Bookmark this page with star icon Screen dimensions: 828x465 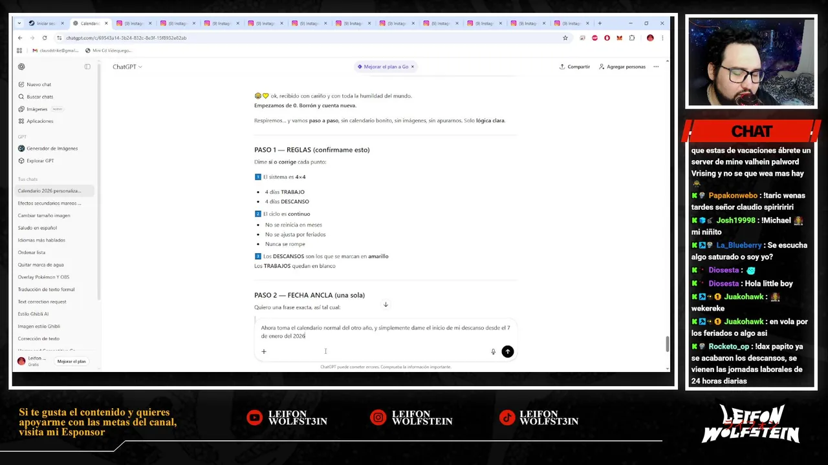565,38
